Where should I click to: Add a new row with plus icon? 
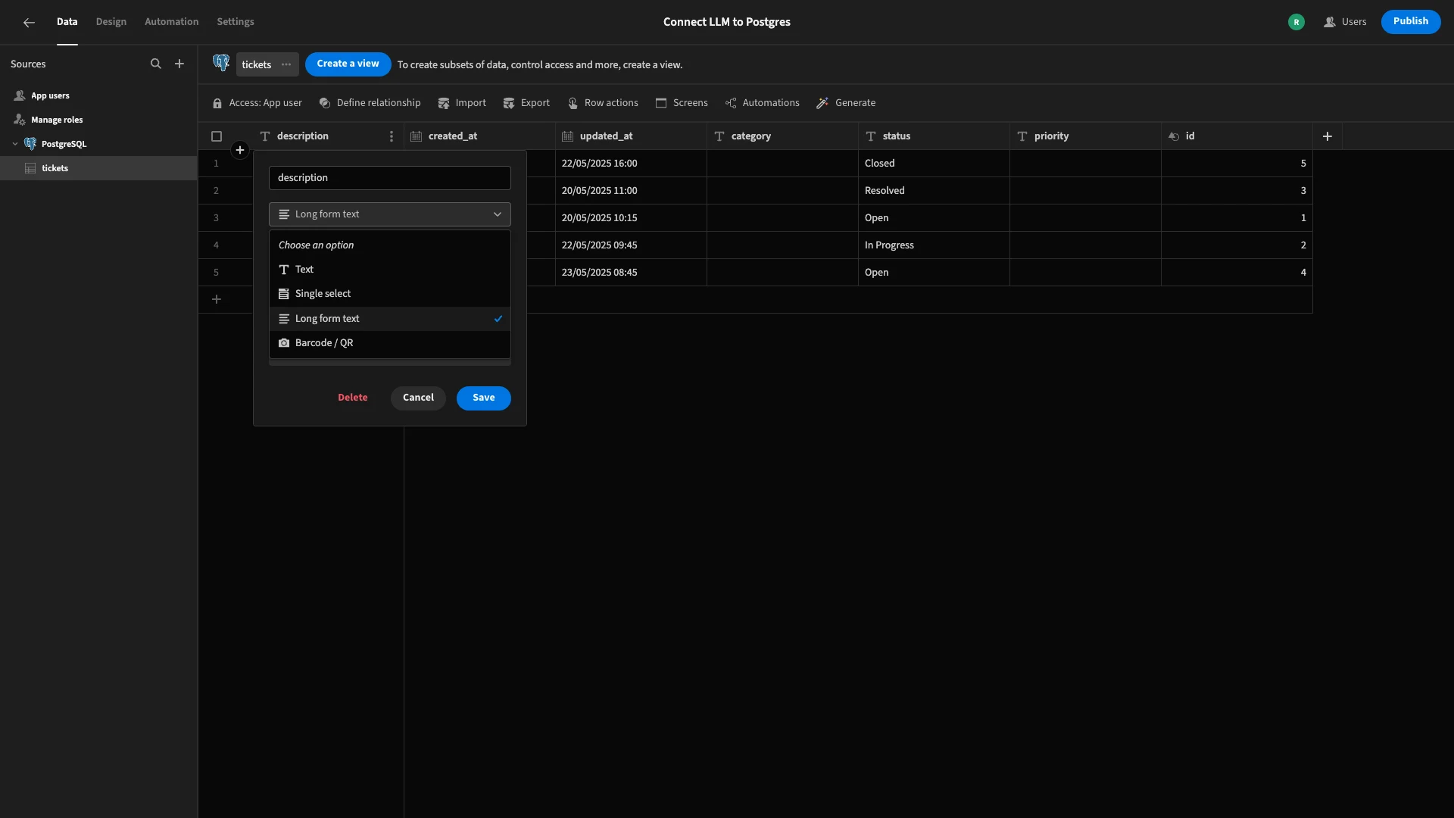point(217,299)
